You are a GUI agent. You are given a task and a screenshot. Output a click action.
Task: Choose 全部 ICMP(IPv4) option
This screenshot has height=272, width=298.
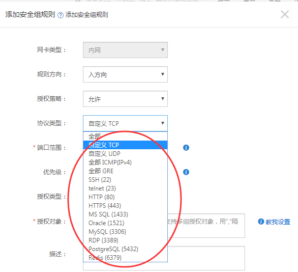tap(125, 162)
